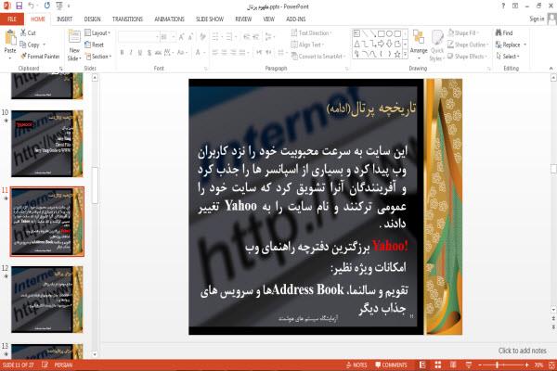Click the Undo arrow icon
This screenshot has height=371, width=557.
click(32, 6)
